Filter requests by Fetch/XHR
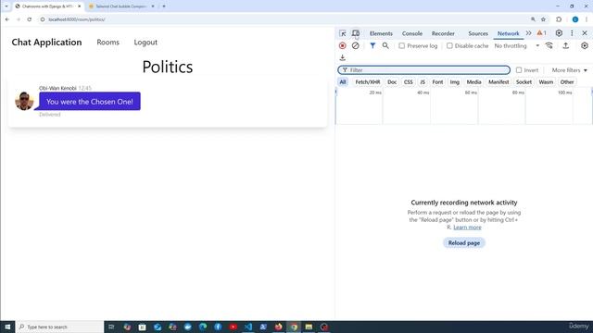 [368, 82]
